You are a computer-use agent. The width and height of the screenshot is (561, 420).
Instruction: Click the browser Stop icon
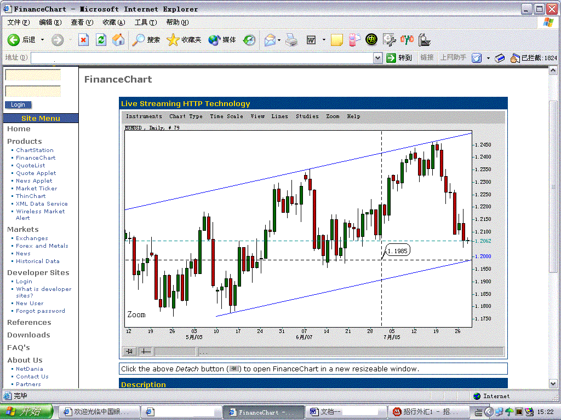pos(83,40)
